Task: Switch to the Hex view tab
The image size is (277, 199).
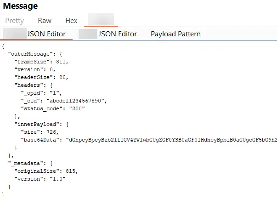Action: coord(71,21)
